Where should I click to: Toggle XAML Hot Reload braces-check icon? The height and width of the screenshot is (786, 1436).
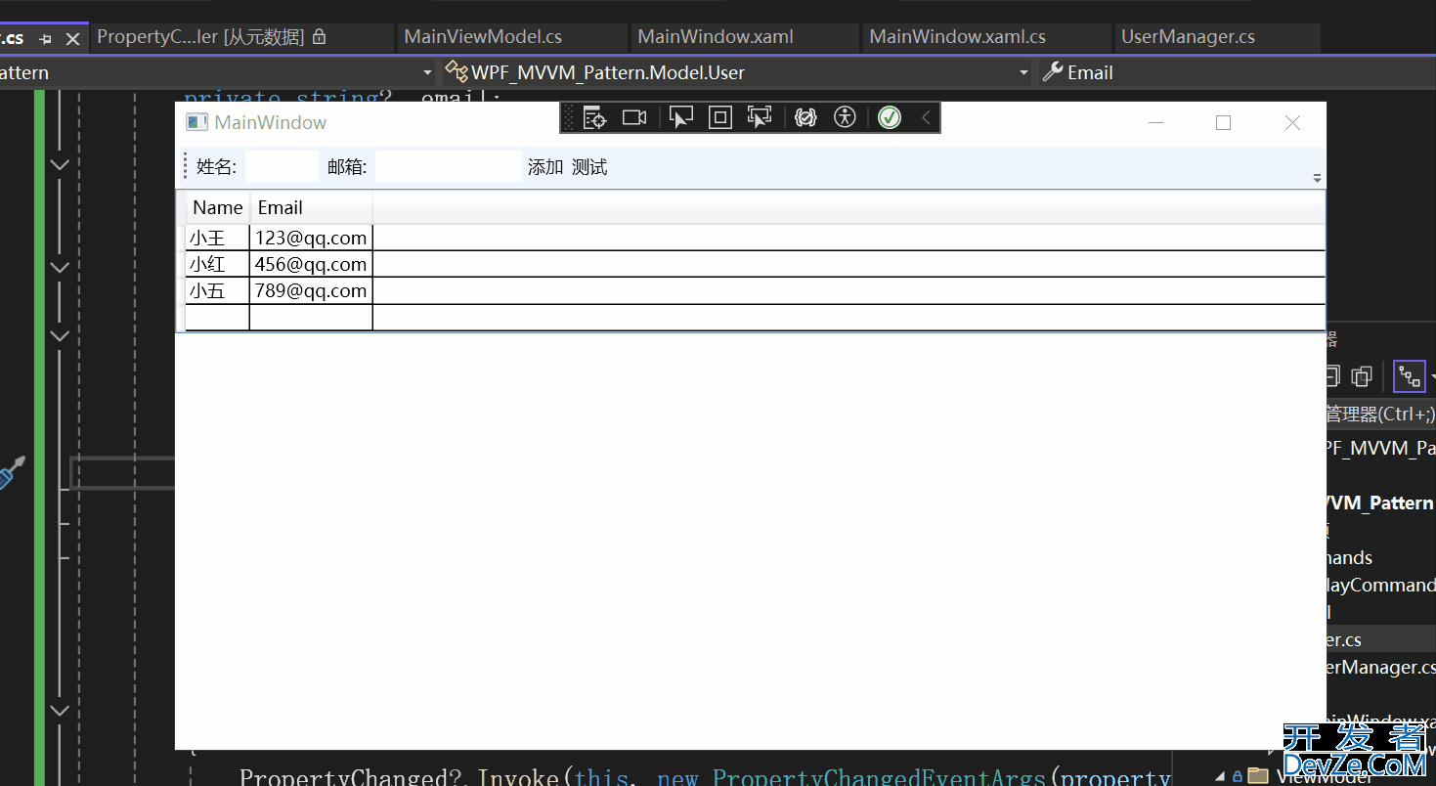pyautogui.click(x=805, y=118)
